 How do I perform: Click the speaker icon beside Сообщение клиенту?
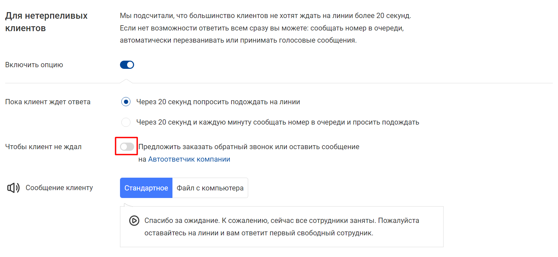(x=13, y=188)
